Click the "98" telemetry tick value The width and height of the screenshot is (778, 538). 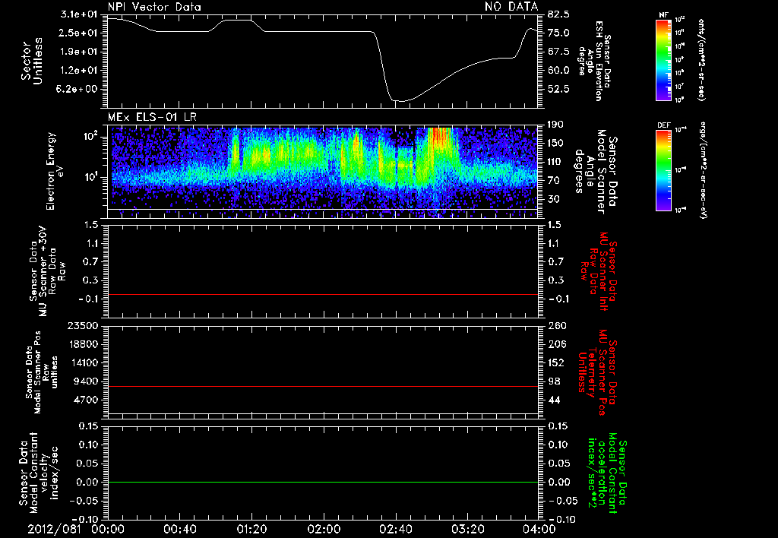click(x=554, y=381)
